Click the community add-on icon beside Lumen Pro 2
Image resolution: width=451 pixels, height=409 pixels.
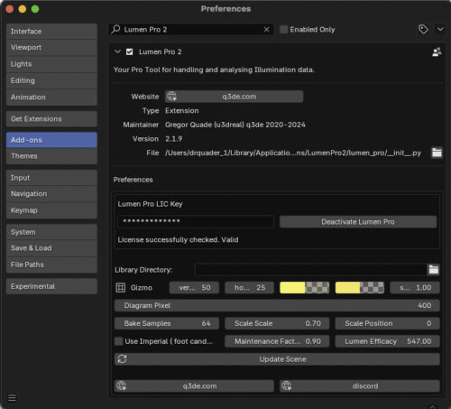pos(437,52)
